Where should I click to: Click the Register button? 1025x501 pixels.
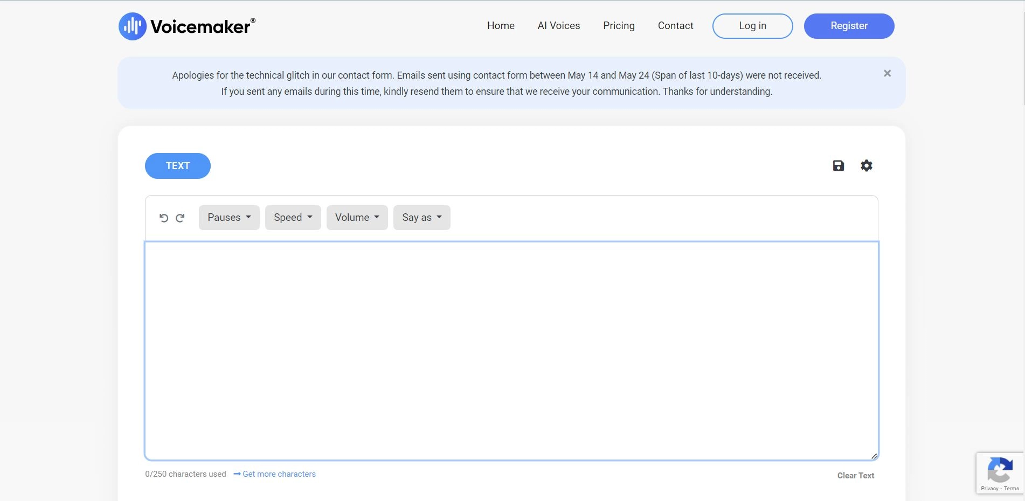pos(849,26)
